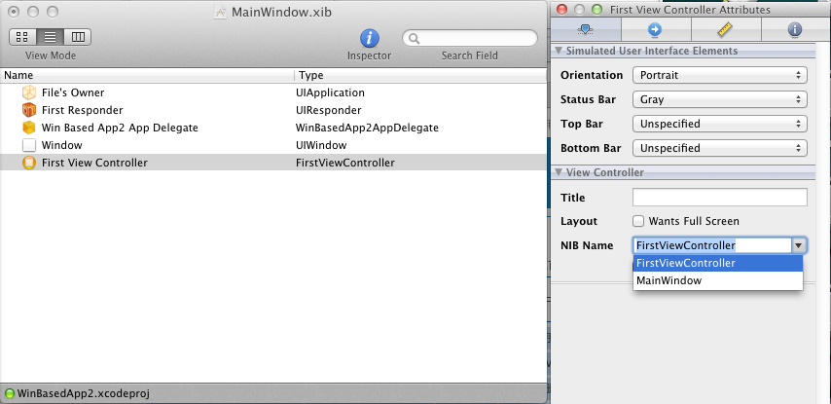Click the Window object icon
The image size is (831, 404).
pos(28,145)
